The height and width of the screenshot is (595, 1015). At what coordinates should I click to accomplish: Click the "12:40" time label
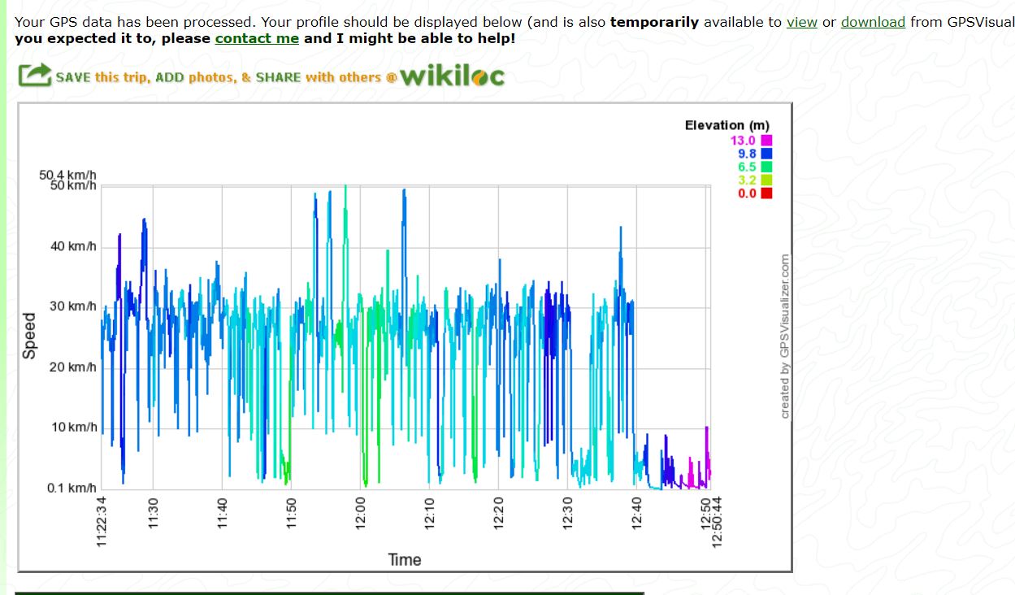click(636, 514)
